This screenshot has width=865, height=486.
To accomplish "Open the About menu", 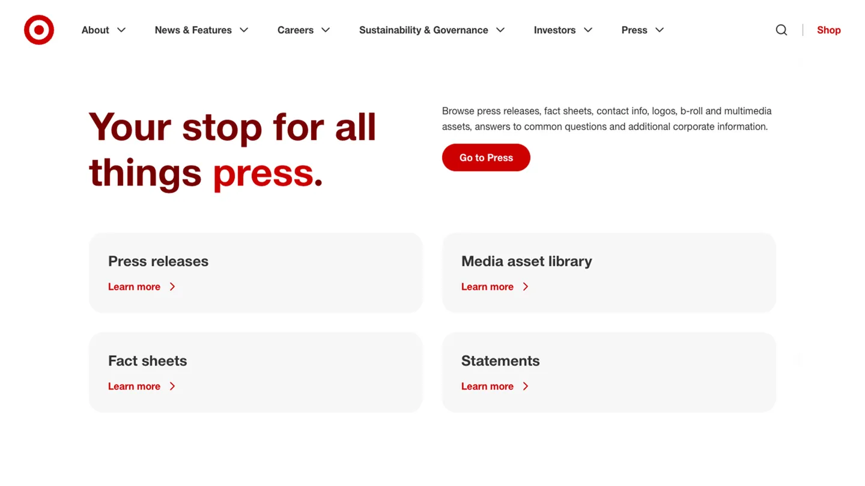I will [95, 29].
